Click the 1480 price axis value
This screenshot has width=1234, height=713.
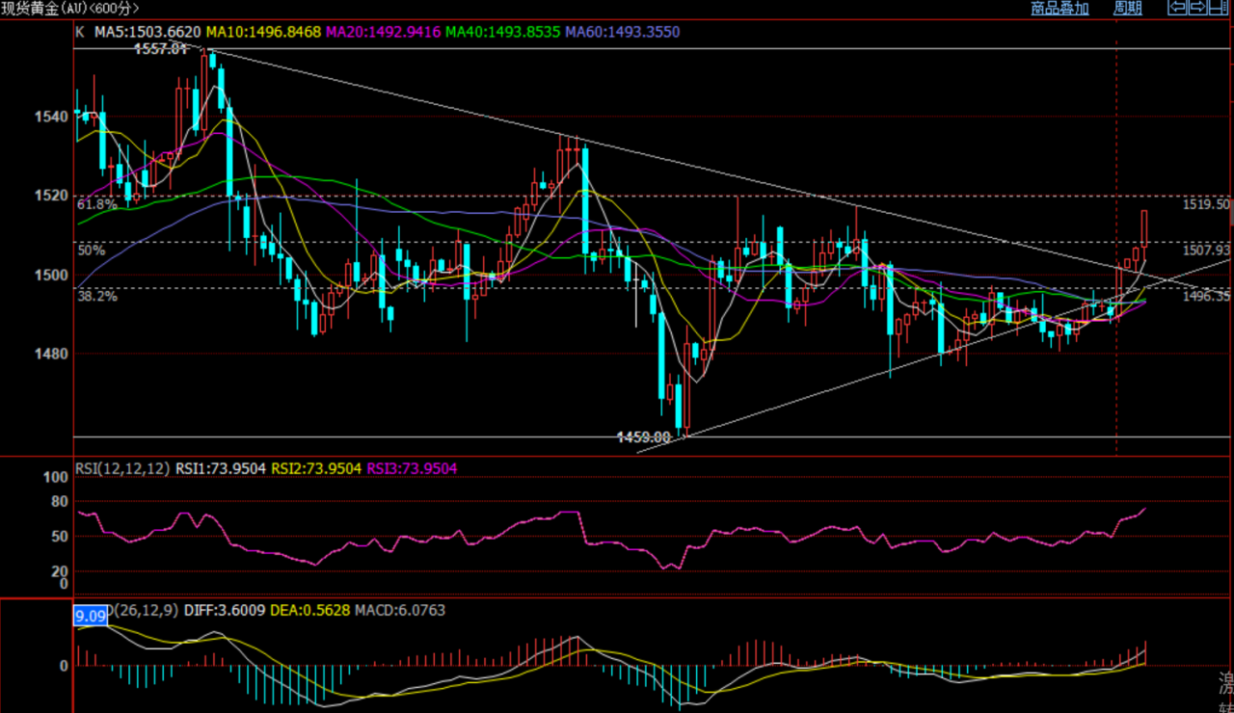(53, 354)
